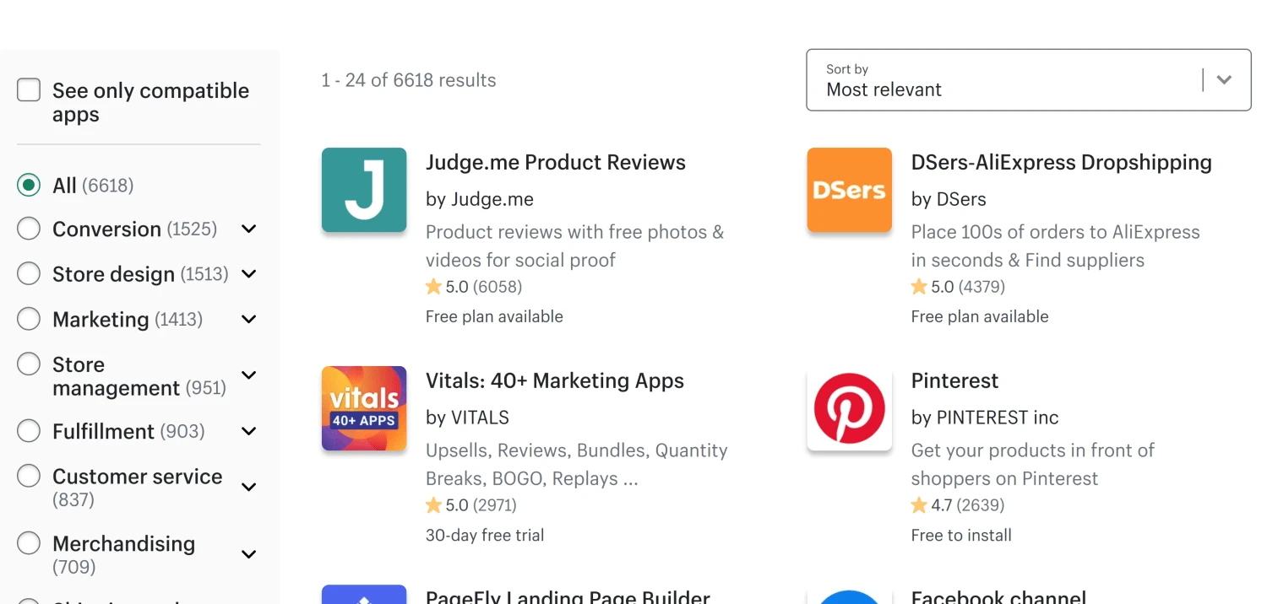
Task: Click the Judge.me teal J app icon
Action: [x=364, y=190]
